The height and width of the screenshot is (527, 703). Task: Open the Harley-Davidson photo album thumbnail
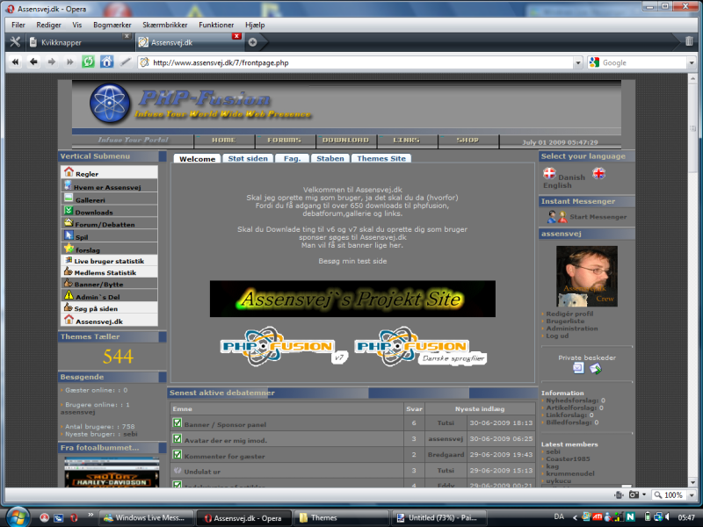click(112, 472)
